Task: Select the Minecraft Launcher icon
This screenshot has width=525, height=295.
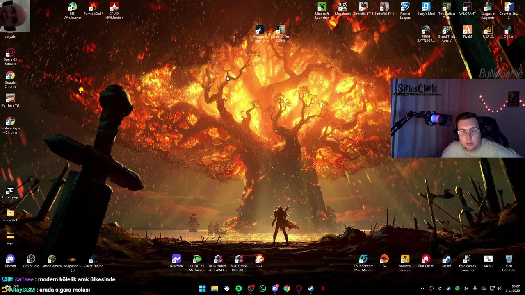Action: click(322, 11)
